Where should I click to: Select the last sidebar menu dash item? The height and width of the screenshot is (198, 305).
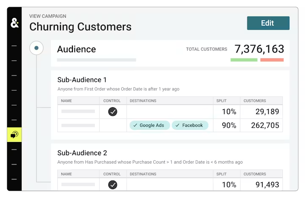coord(14,179)
